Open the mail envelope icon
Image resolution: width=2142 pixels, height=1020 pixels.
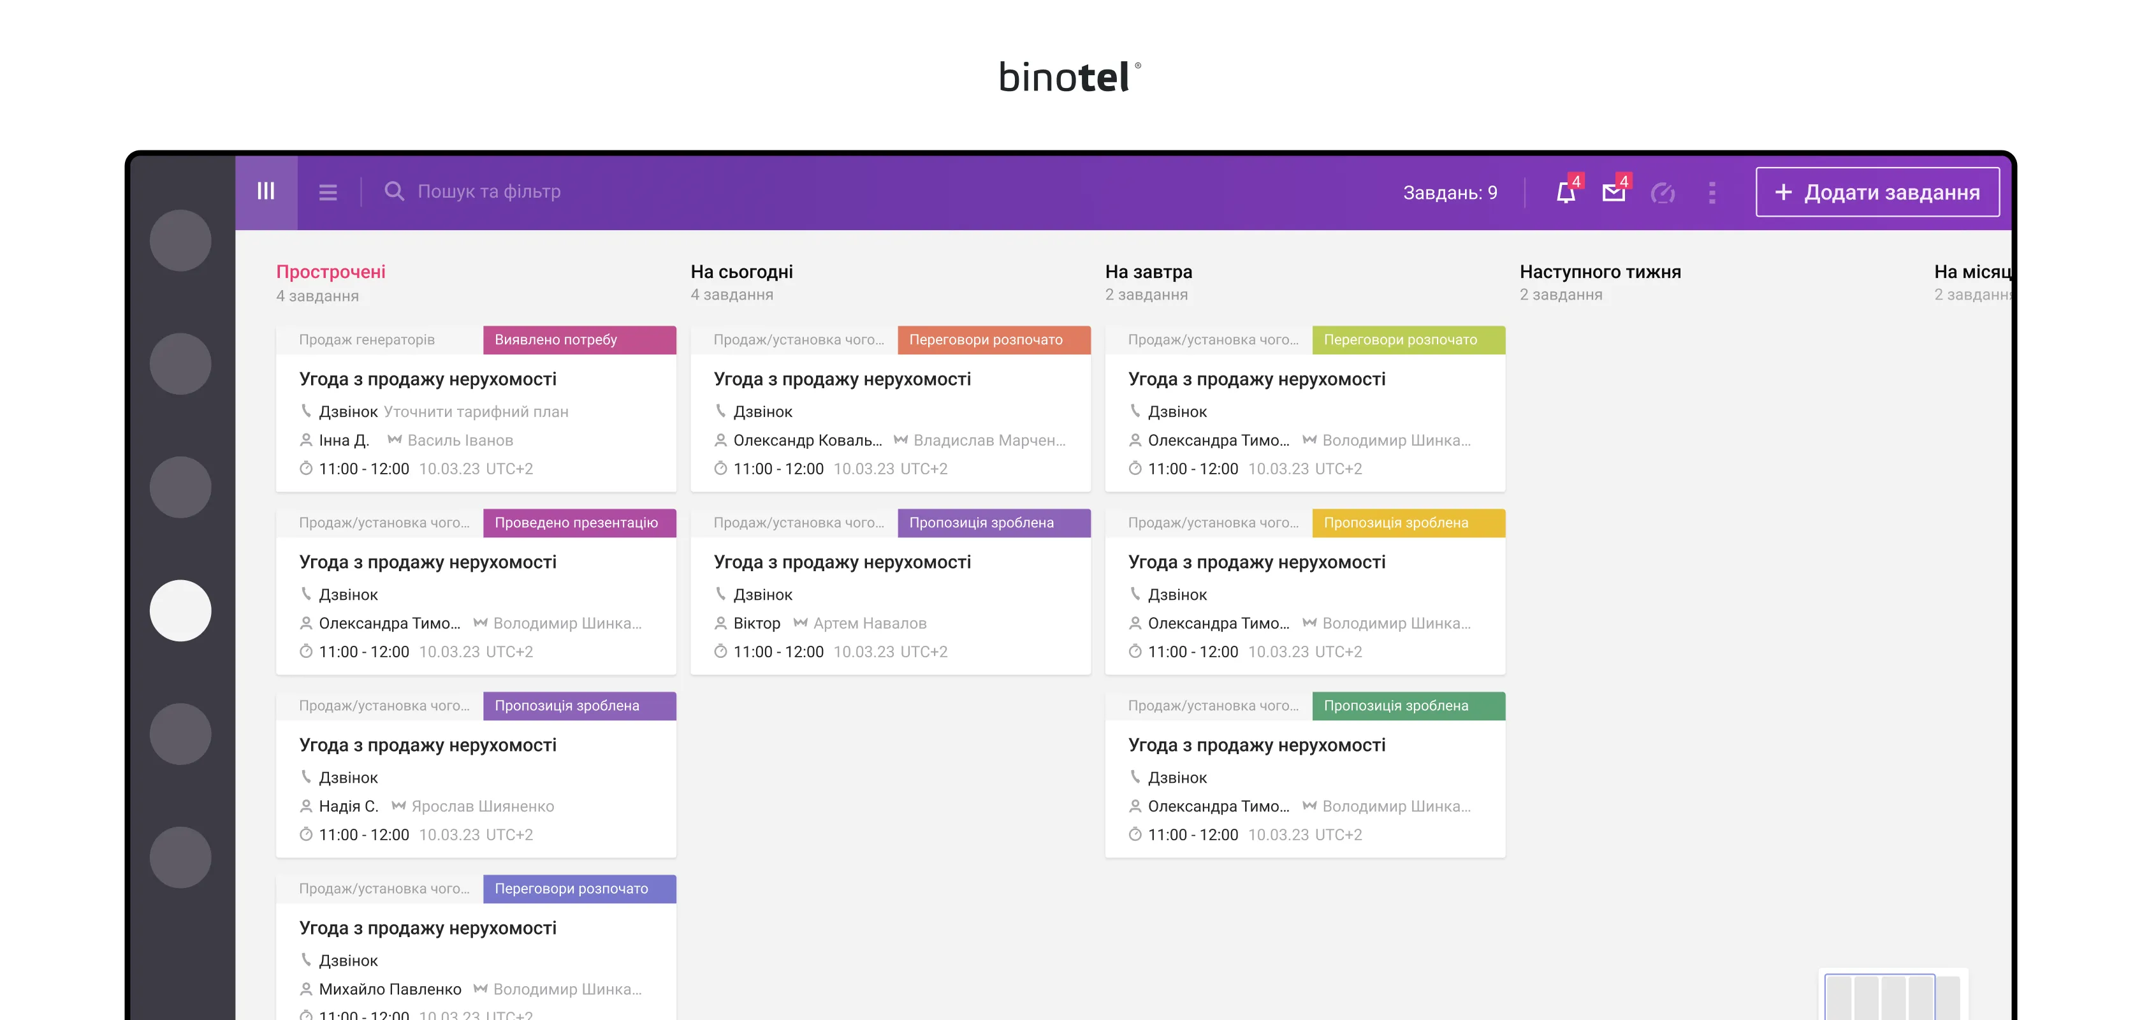[1613, 193]
